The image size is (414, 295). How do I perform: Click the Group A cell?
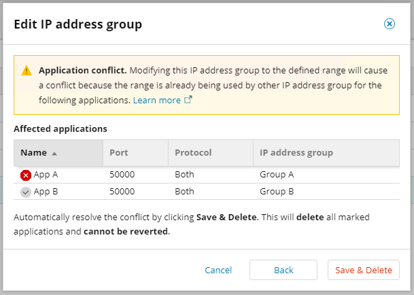[x=277, y=175]
